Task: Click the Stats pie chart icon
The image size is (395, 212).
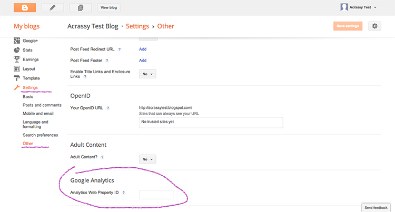Action: coord(17,50)
